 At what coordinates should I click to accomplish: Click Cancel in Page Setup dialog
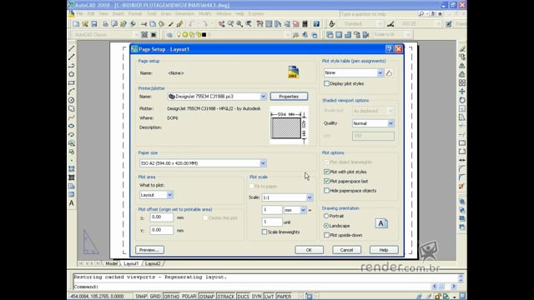(346, 250)
